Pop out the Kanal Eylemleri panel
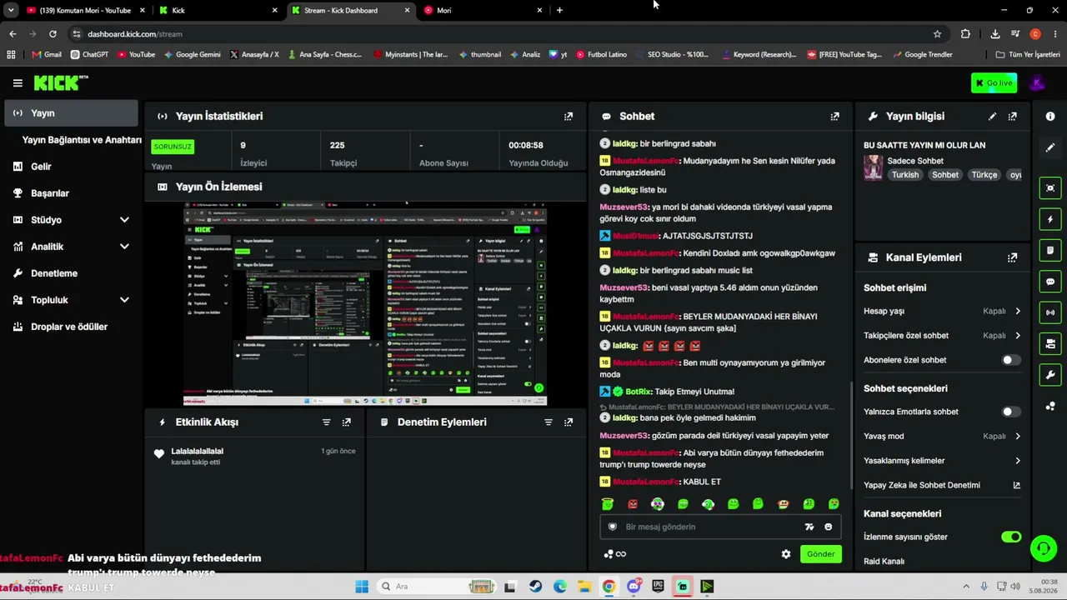Viewport: 1067px width, 600px height. [x=1012, y=258]
